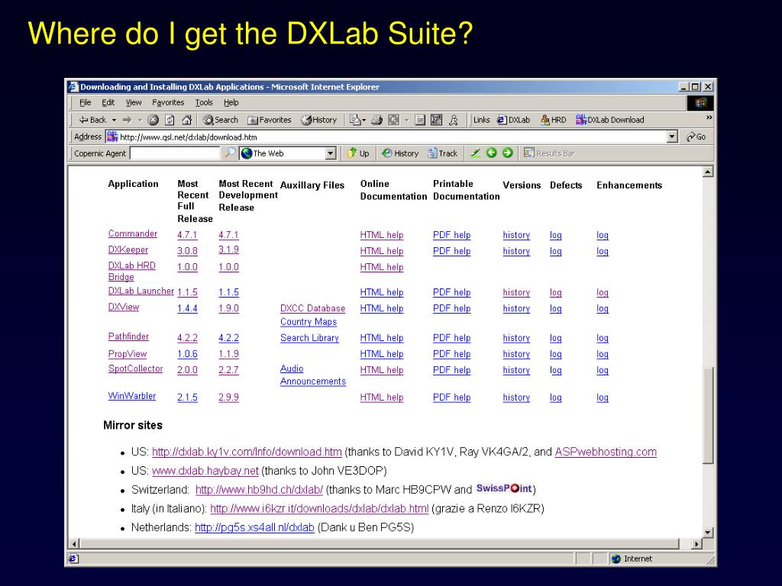This screenshot has height=586, width=782.
Task: Click in the Copernic Agent search field
Action: click(175, 153)
